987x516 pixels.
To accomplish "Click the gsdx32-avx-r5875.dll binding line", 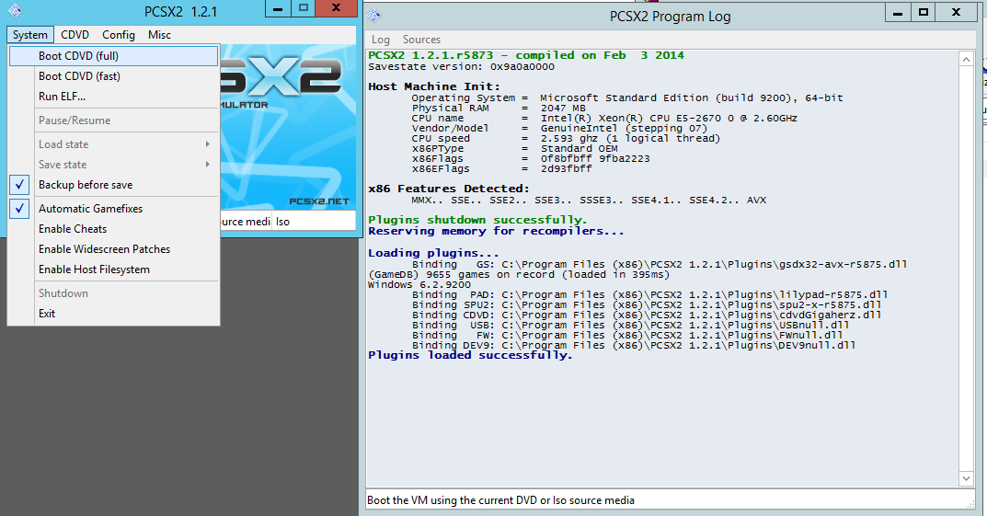I will (x=660, y=264).
